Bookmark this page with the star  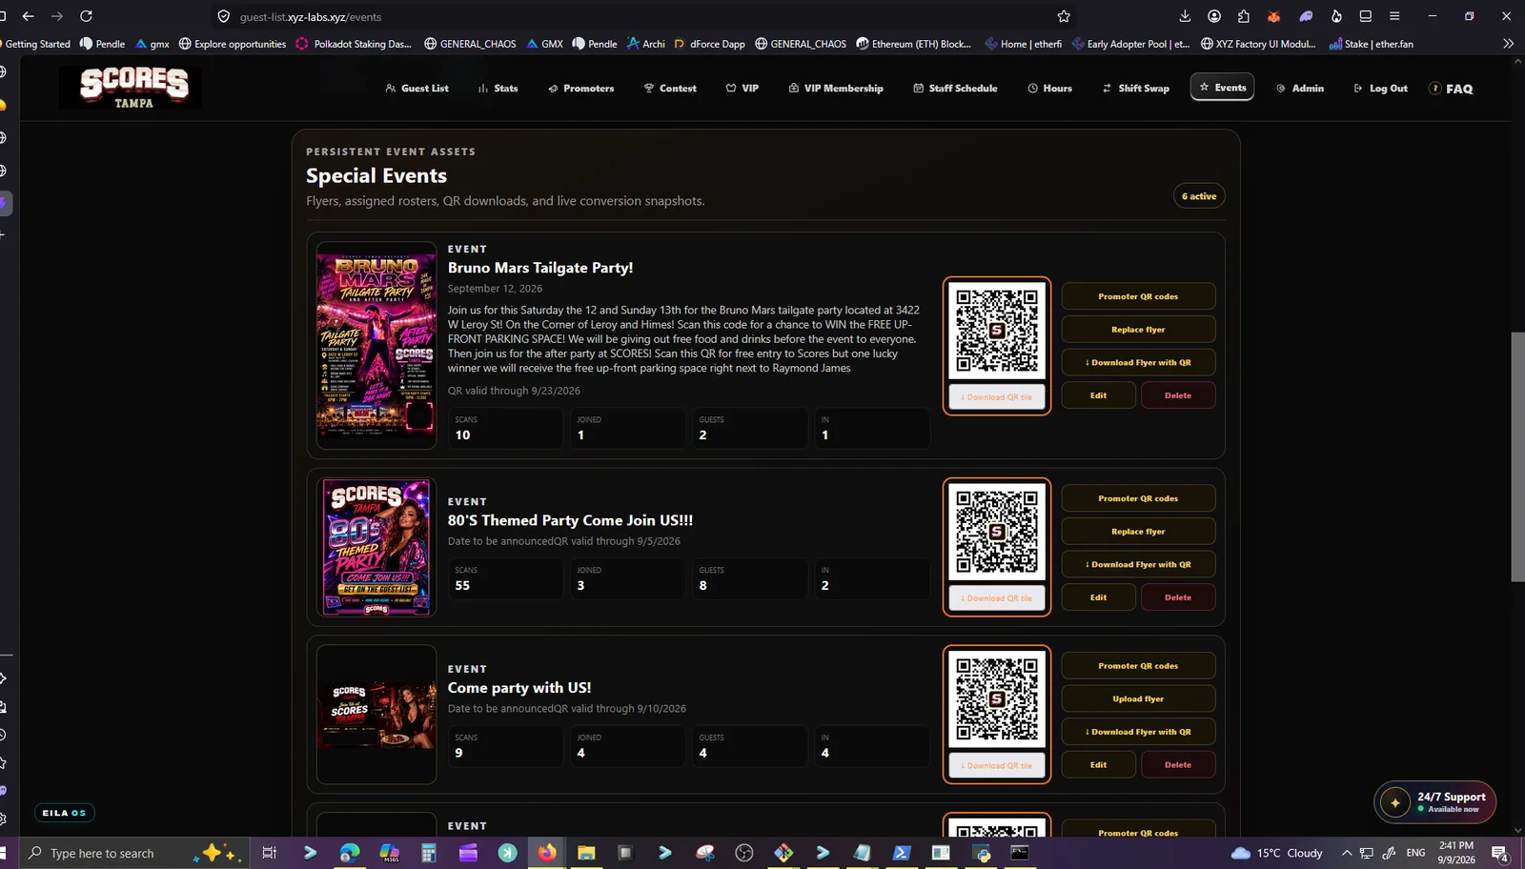click(1064, 16)
